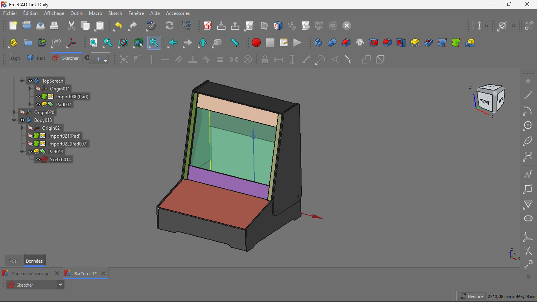
Task: Click the Pocket icon with red hole
Action: 428,42
